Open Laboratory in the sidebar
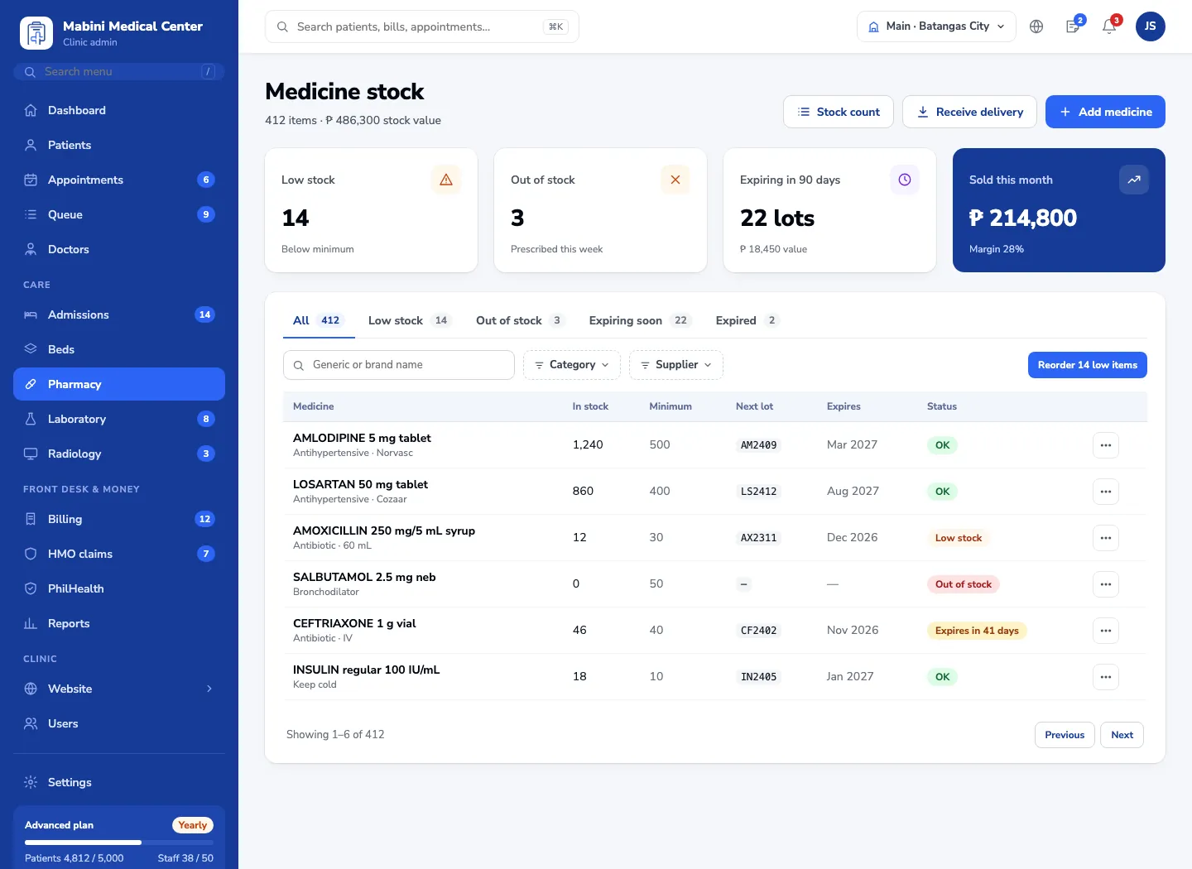Image resolution: width=1192 pixels, height=869 pixels. (x=119, y=419)
